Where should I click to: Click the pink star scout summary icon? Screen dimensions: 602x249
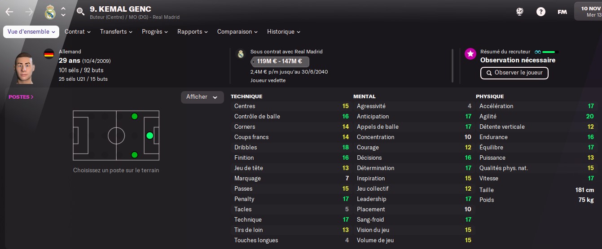click(x=470, y=54)
